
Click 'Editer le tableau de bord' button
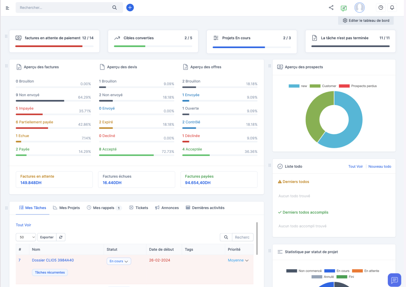(x=366, y=20)
